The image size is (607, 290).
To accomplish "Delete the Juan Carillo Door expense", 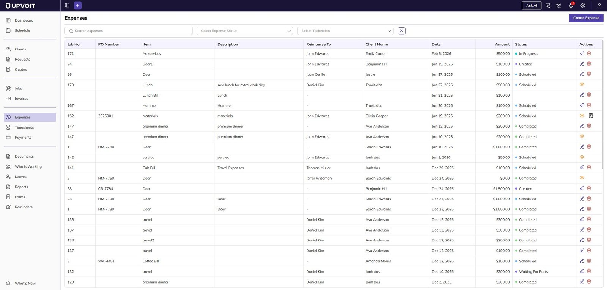I will pyautogui.click(x=589, y=74).
